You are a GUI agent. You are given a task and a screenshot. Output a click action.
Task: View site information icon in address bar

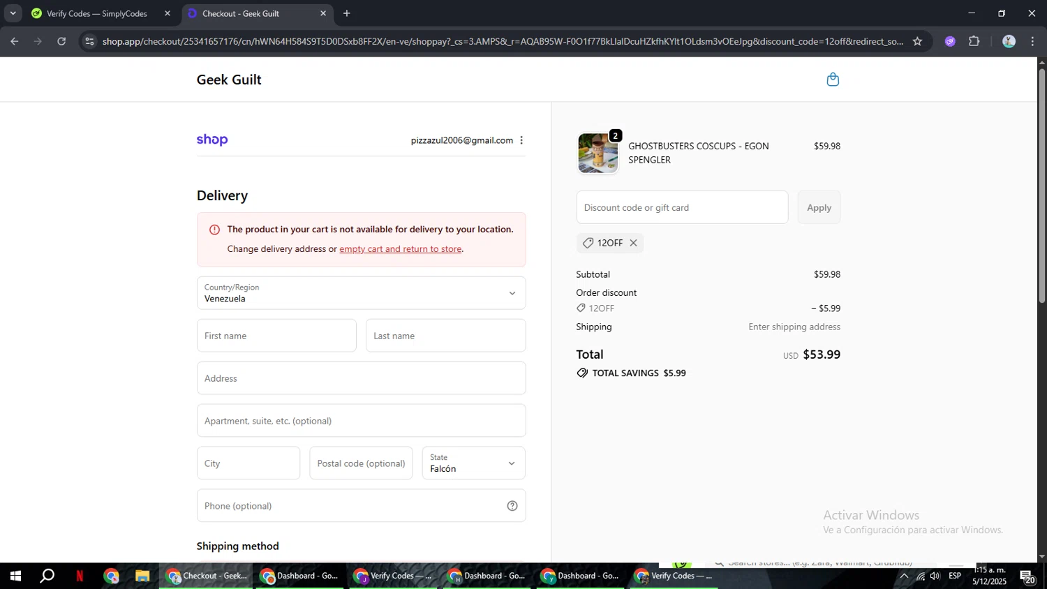point(89,41)
